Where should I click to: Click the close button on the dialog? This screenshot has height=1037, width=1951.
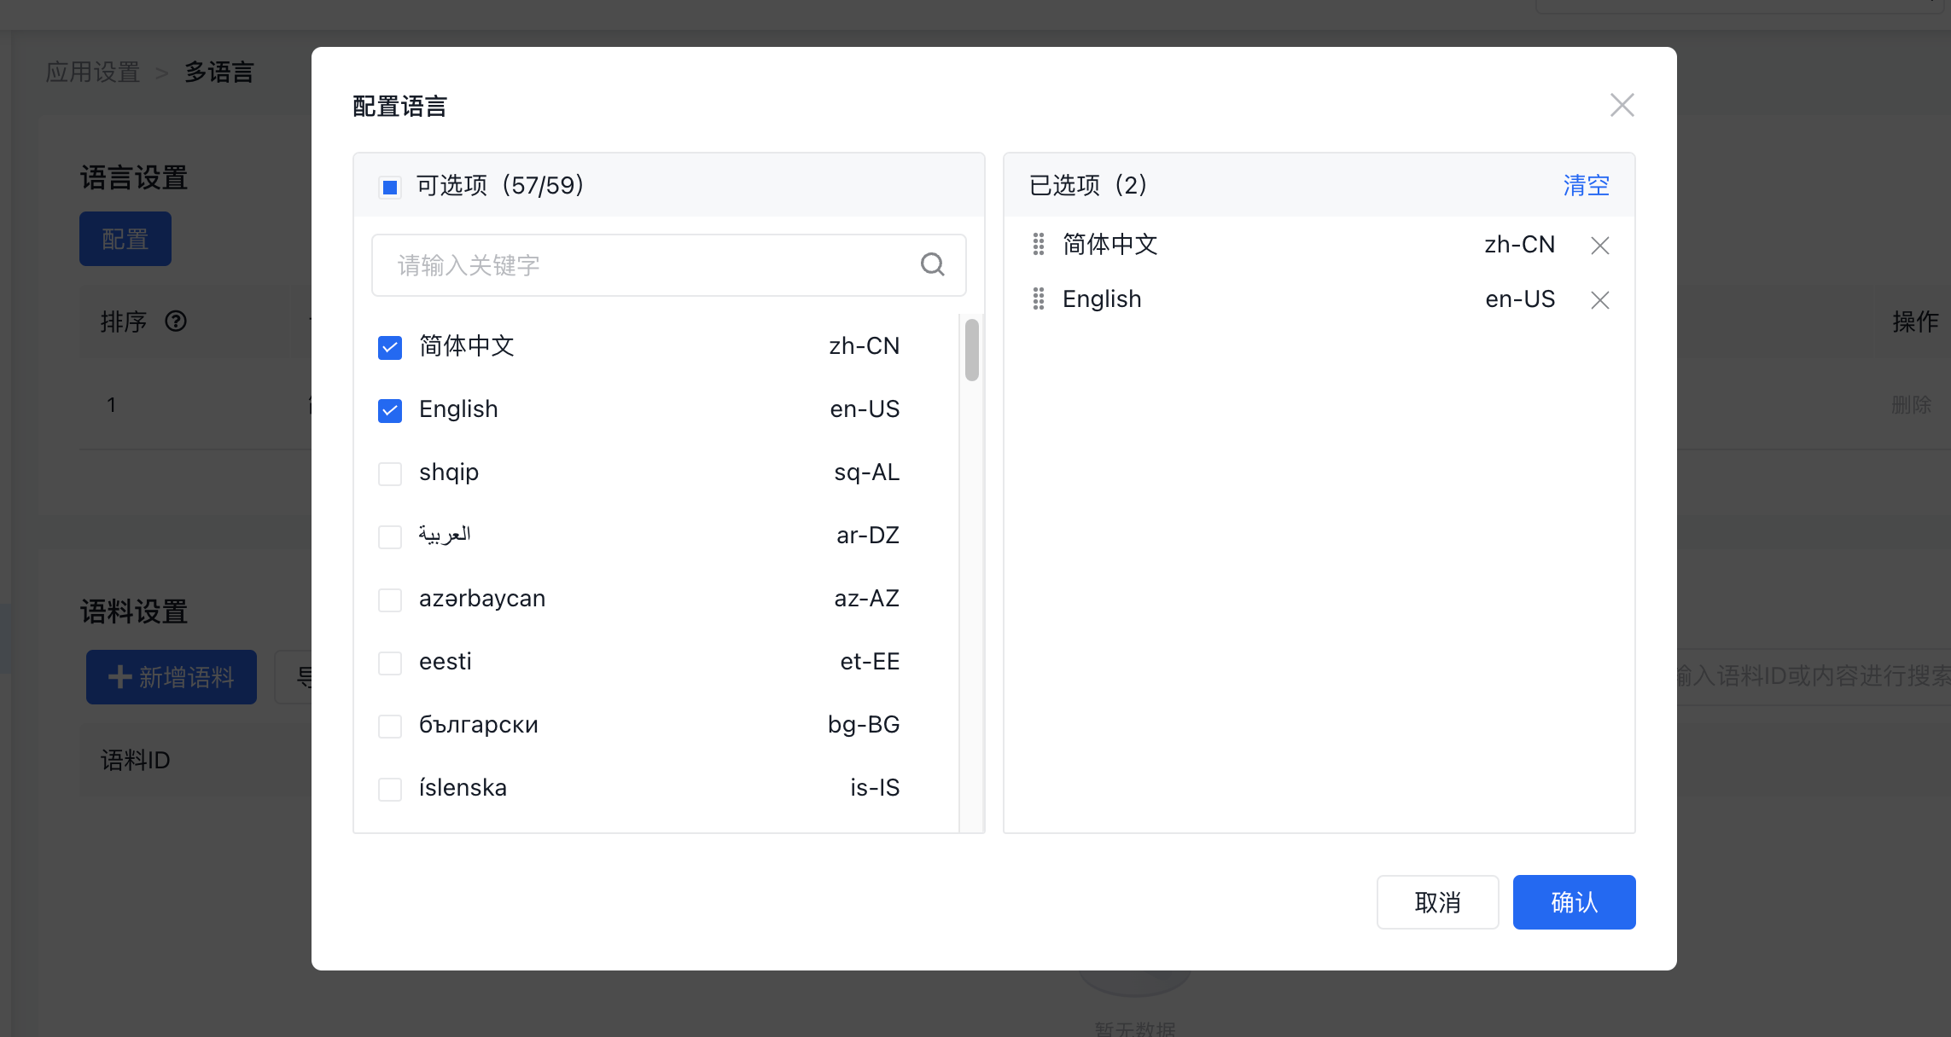(x=1621, y=105)
